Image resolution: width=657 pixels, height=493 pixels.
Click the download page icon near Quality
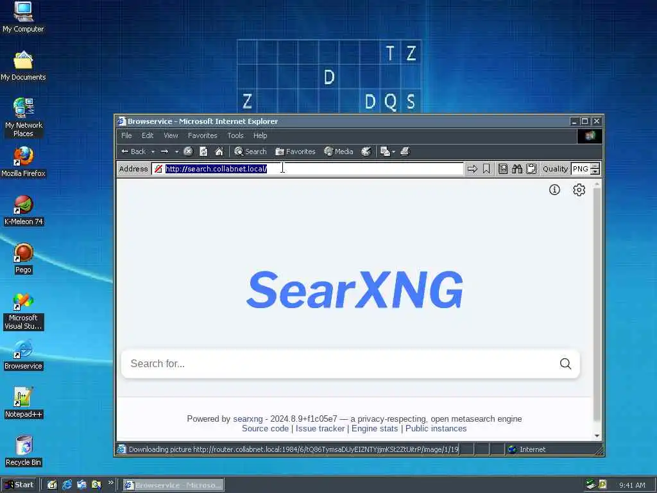click(x=503, y=169)
